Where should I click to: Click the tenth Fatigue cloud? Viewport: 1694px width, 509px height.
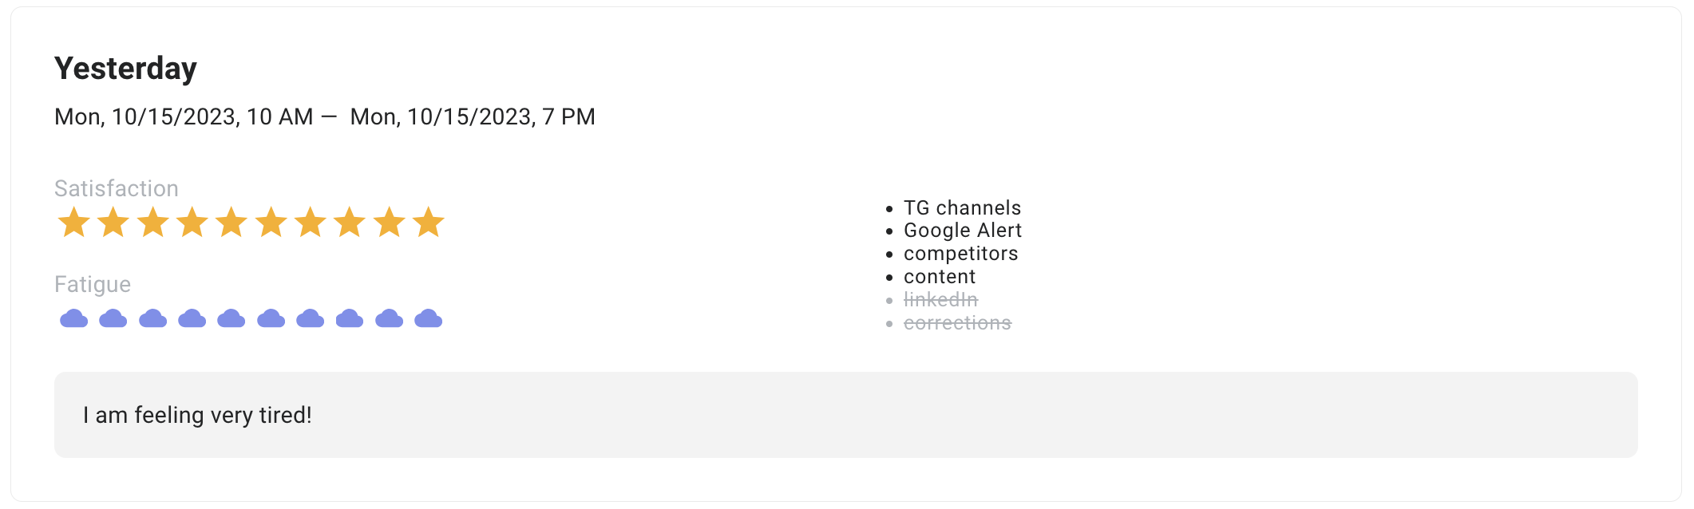429,319
